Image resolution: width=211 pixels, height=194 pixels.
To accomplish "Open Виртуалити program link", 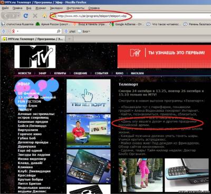I will coord(28,130).
